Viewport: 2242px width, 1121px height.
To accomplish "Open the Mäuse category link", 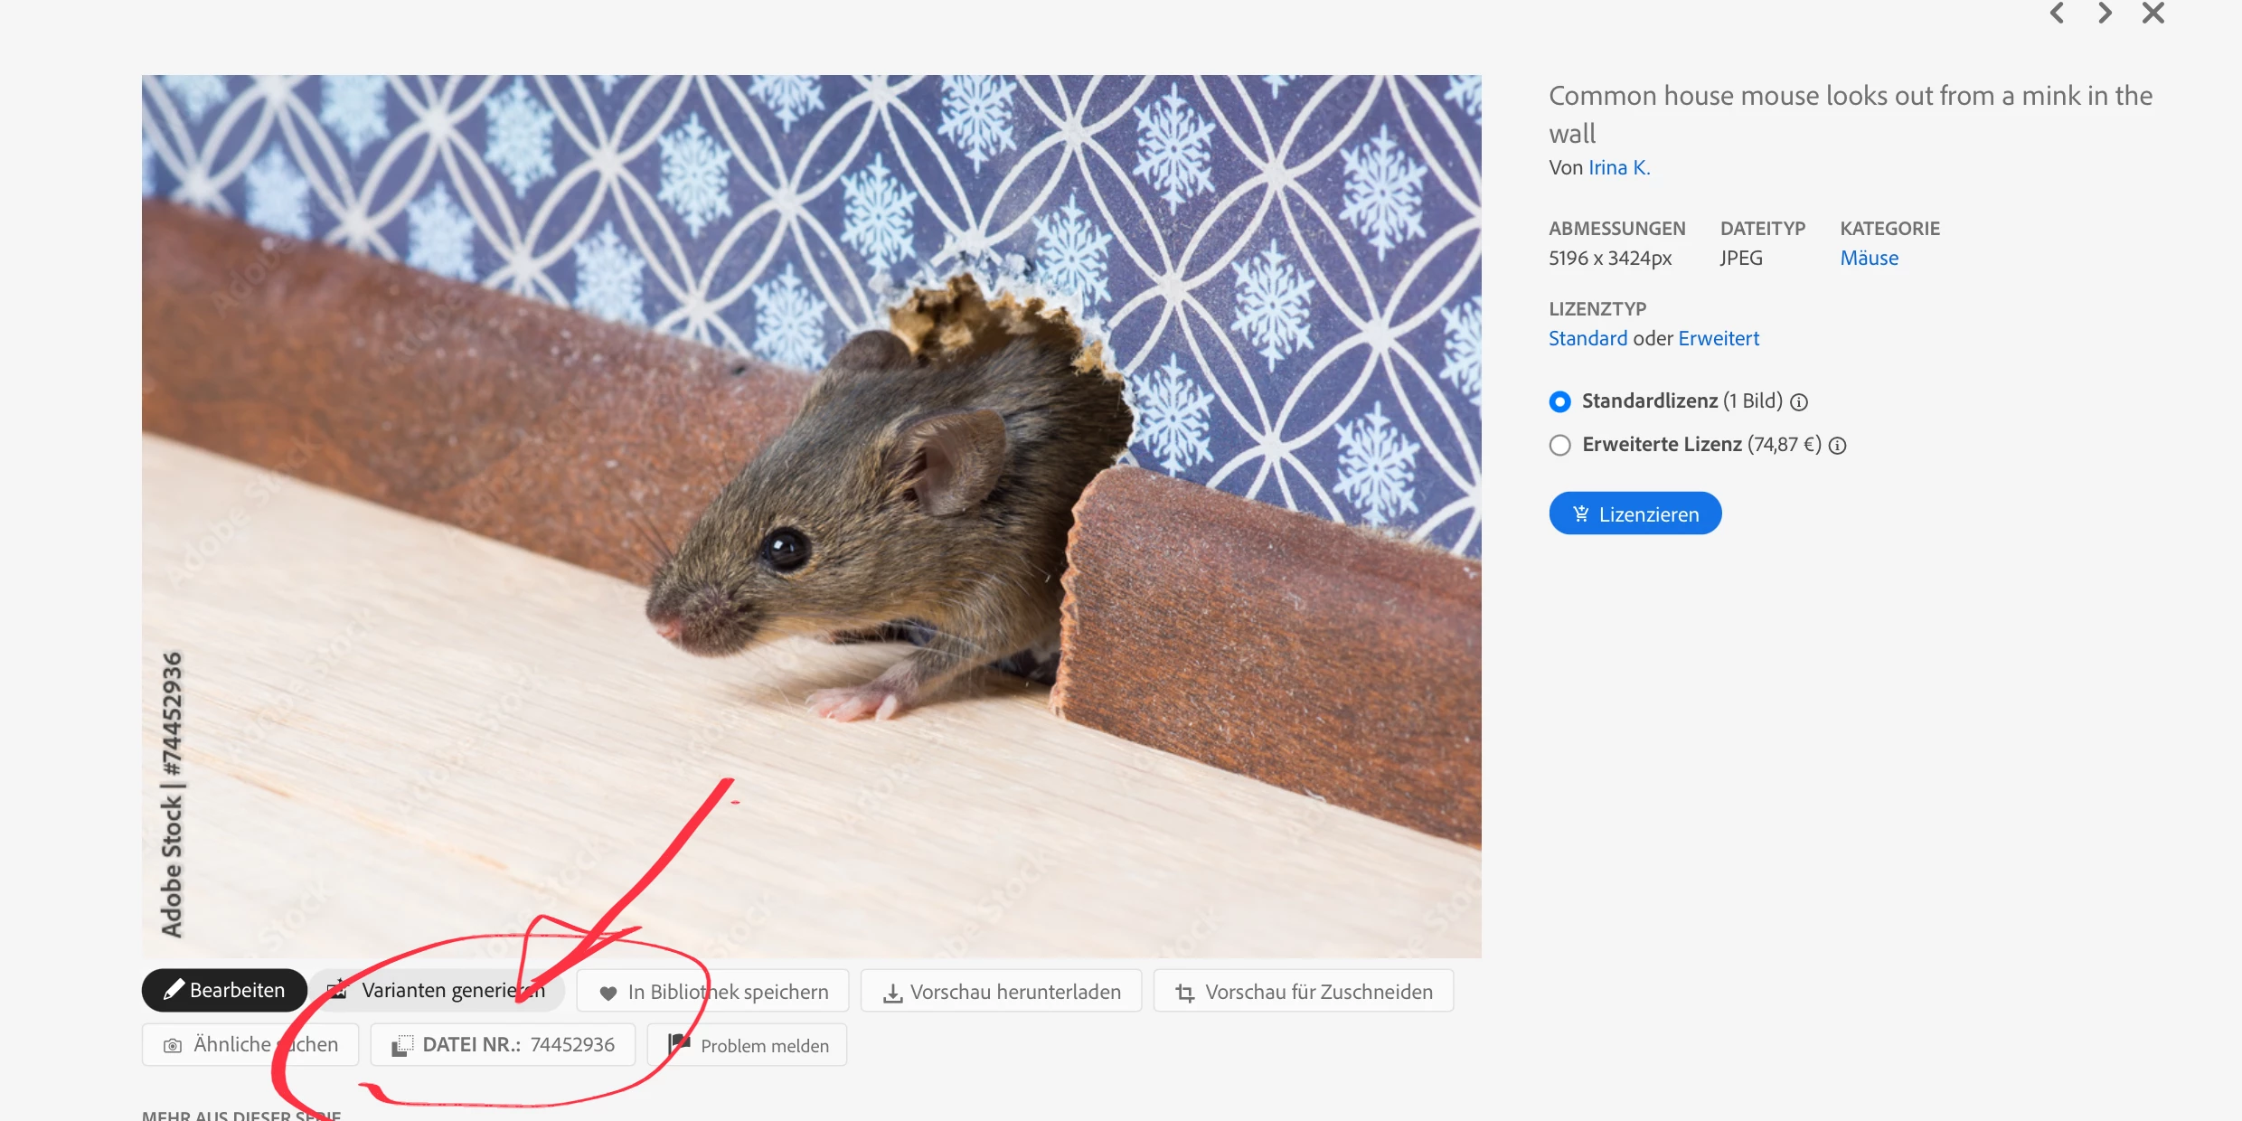I will pyautogui.click(x=1869, y=259).
